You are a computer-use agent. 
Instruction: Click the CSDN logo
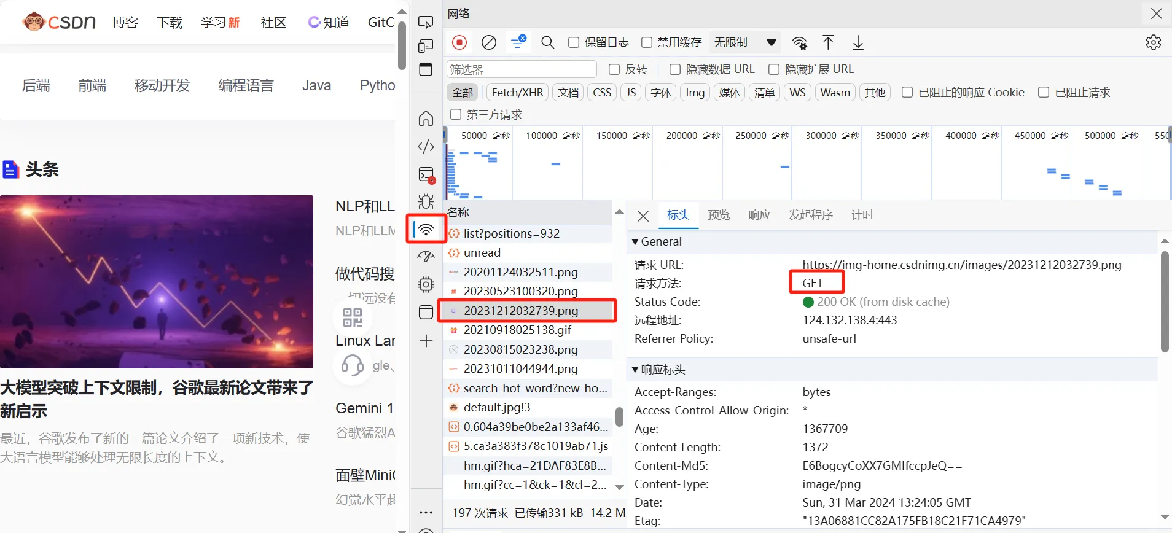click(x=59, y=22)
